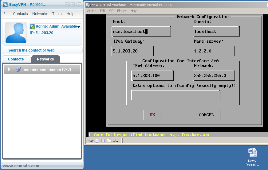Expand the mmmmmmmmmmmm network group
Image resolution: width=268 pixels, height=170 pixels.
(9, 69)
